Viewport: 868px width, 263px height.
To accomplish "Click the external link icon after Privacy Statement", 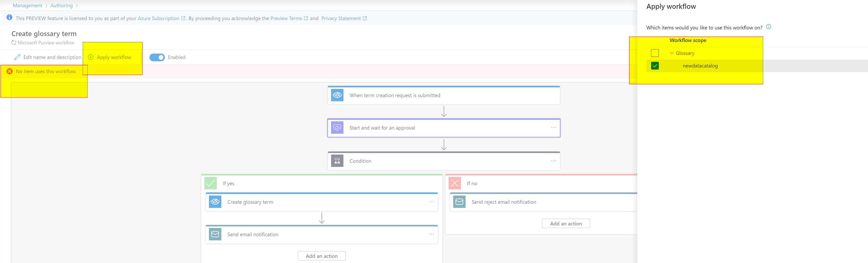I will 365,18.
